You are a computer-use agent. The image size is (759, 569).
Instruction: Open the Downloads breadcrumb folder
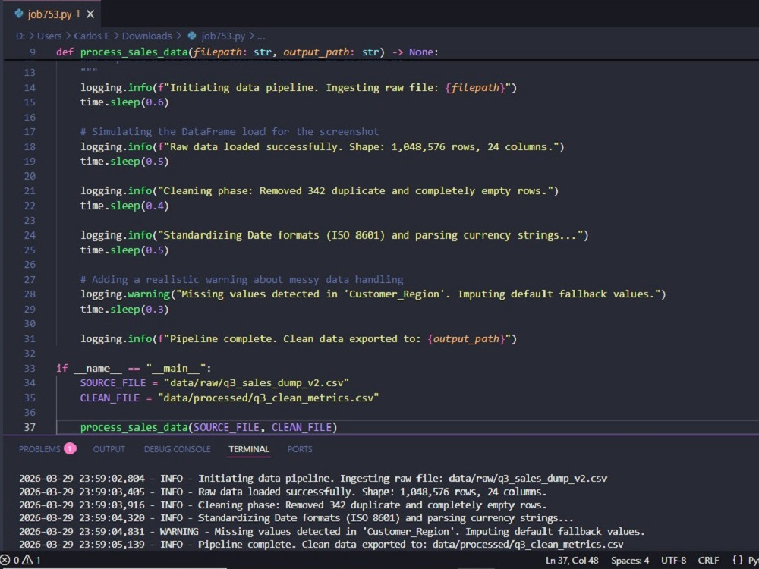146,36
